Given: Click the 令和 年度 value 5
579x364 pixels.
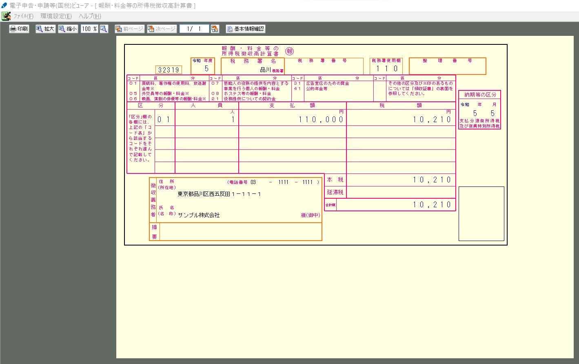Looking at the screenshot, I should point(206,69).
